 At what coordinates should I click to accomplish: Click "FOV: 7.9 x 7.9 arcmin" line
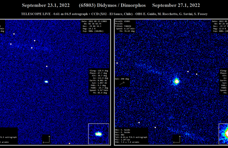tap(127, 142)
